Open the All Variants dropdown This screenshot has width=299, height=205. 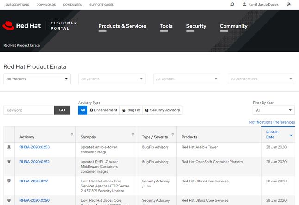tap(112, 79)
